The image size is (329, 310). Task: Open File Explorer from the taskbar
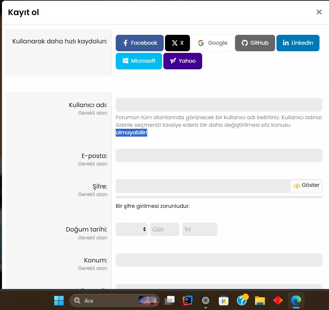click(x=260, y=301)
